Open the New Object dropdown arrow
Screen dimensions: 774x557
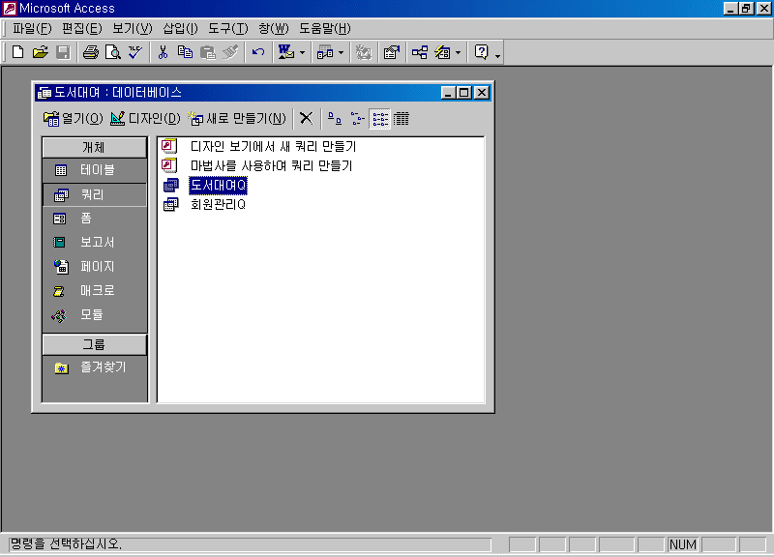(458, 52)
